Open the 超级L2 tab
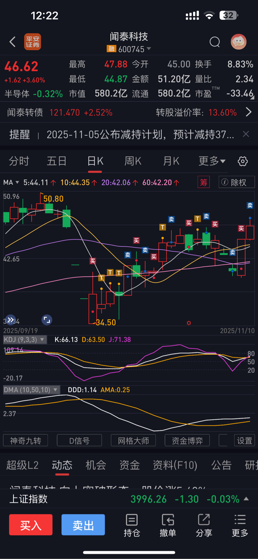Image resolution: width=258 pixels, height=559 pixels. pyautogui.click(x=23, y=465)
